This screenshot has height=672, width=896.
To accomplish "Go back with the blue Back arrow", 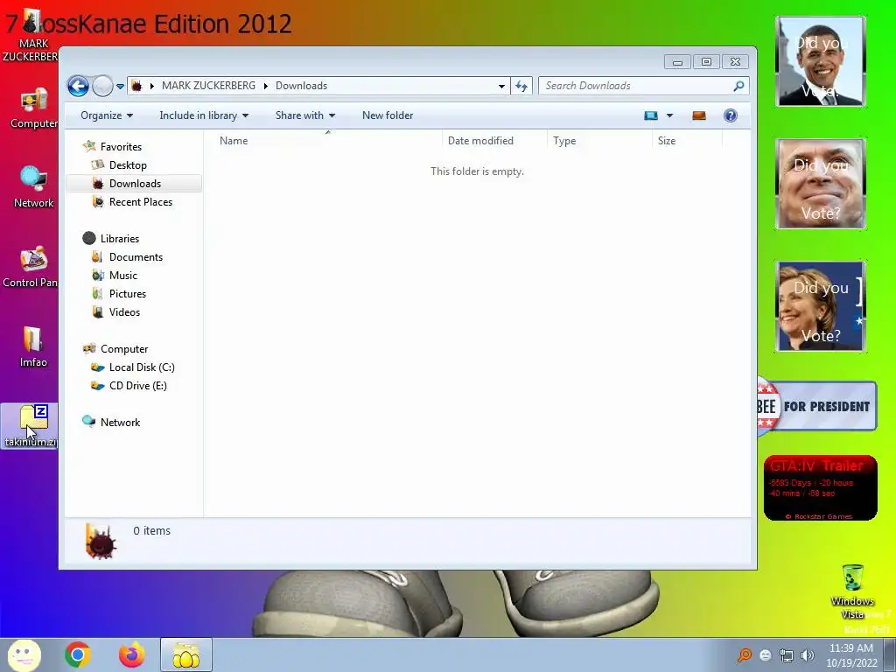I will click(78, 87).
